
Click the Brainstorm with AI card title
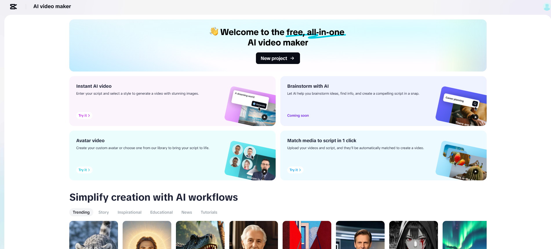pos(308,86)
